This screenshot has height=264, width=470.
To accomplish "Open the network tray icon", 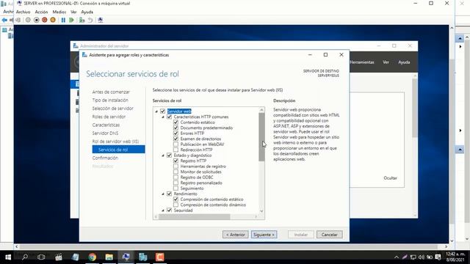I will [x=413, y=257].
